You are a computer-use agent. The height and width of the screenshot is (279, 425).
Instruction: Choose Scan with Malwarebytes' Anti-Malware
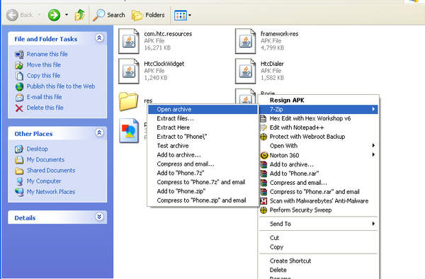coord(319,201)
